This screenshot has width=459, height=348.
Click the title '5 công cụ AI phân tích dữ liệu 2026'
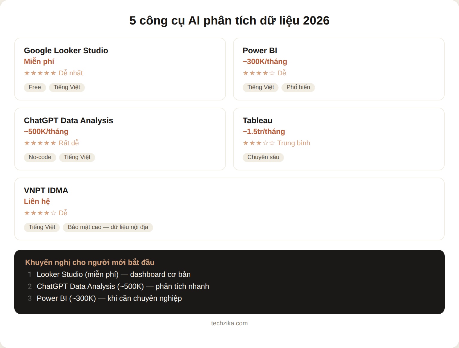click(229, 21)
